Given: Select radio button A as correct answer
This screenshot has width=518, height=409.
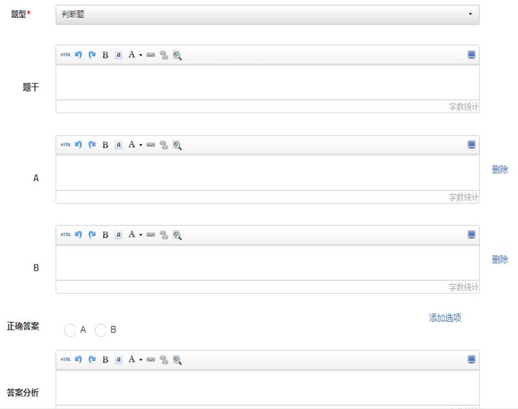Looking at the screenshot, I should (x=70, y=330).
